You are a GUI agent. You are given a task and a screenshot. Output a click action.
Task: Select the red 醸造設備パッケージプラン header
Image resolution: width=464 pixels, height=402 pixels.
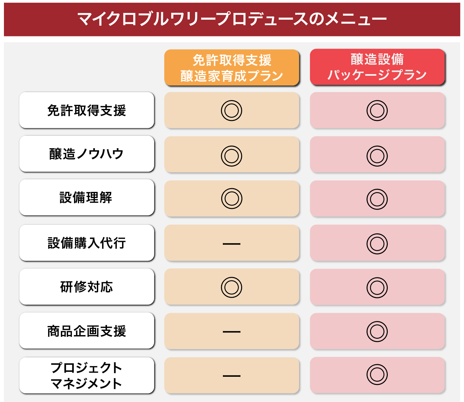click(377, 67)
